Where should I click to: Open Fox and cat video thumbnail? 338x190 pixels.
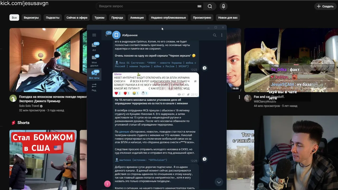point(291,60)
